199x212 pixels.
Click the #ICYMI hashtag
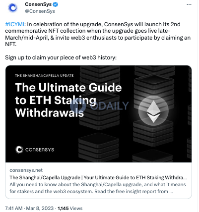point(15,24)
